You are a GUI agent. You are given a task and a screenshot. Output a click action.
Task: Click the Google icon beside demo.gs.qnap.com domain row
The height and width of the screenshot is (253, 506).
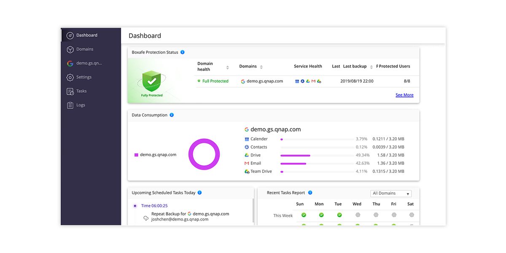coord(243,81)
